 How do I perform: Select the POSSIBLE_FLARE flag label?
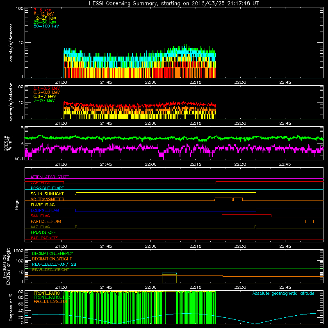[47, 188]
